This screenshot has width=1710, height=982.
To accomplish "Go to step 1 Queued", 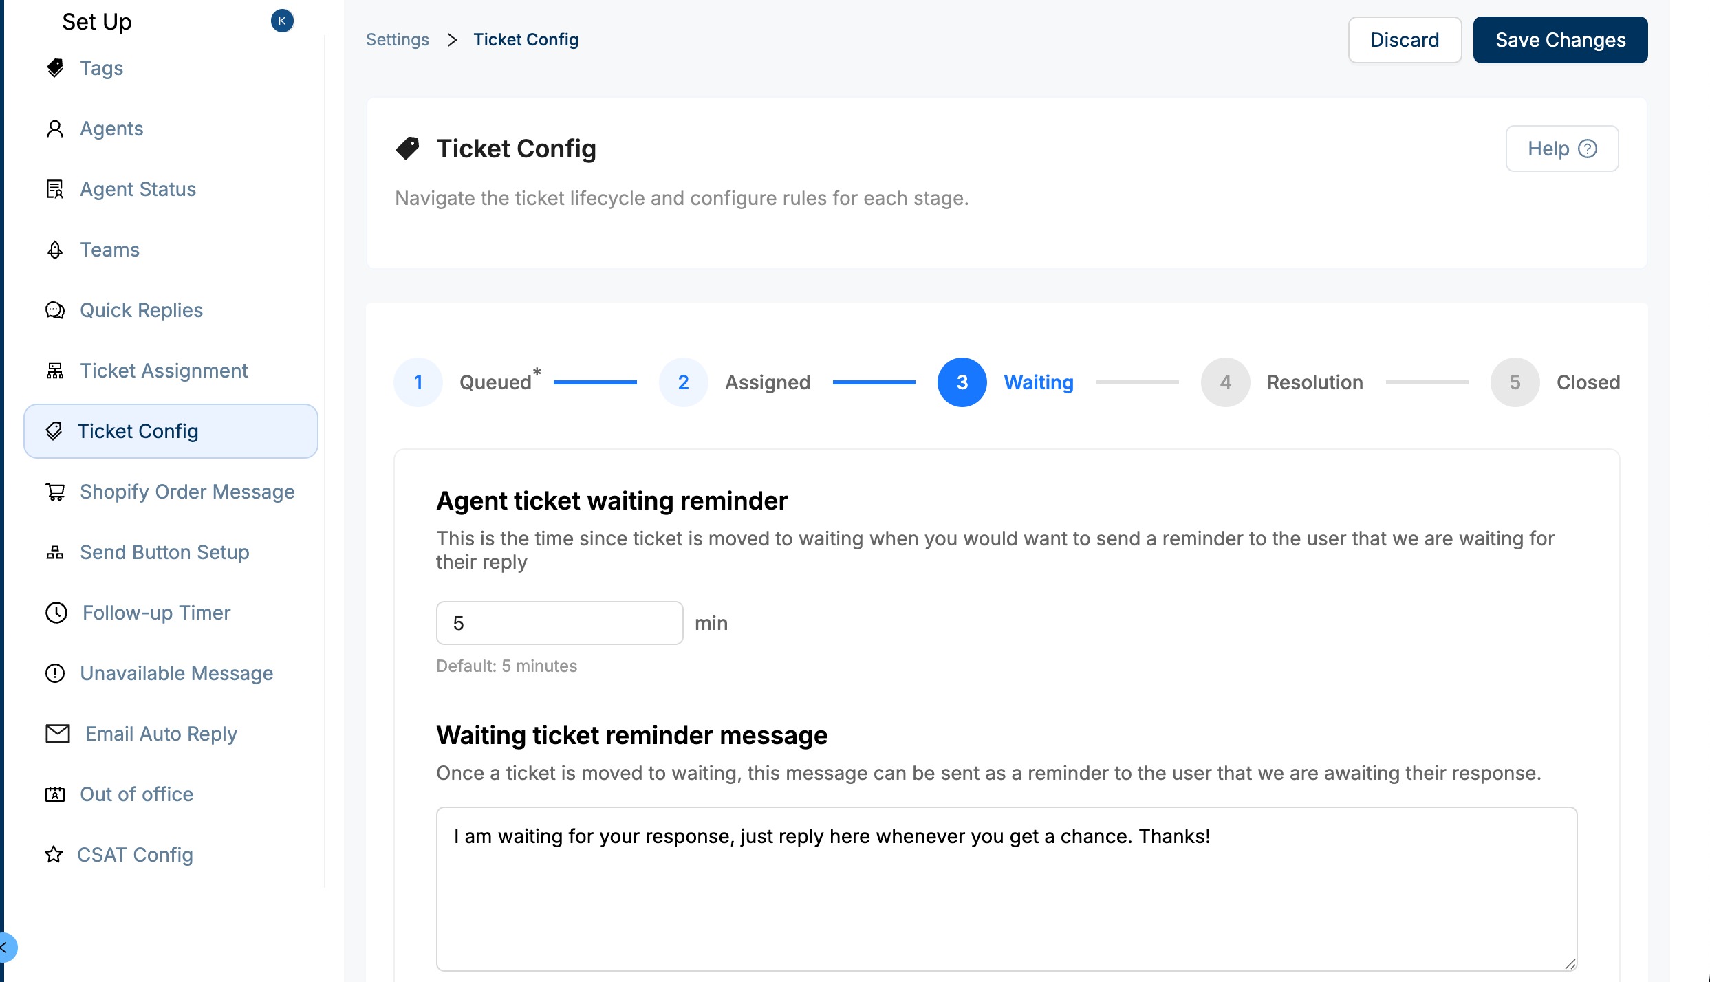I will 418,382.
